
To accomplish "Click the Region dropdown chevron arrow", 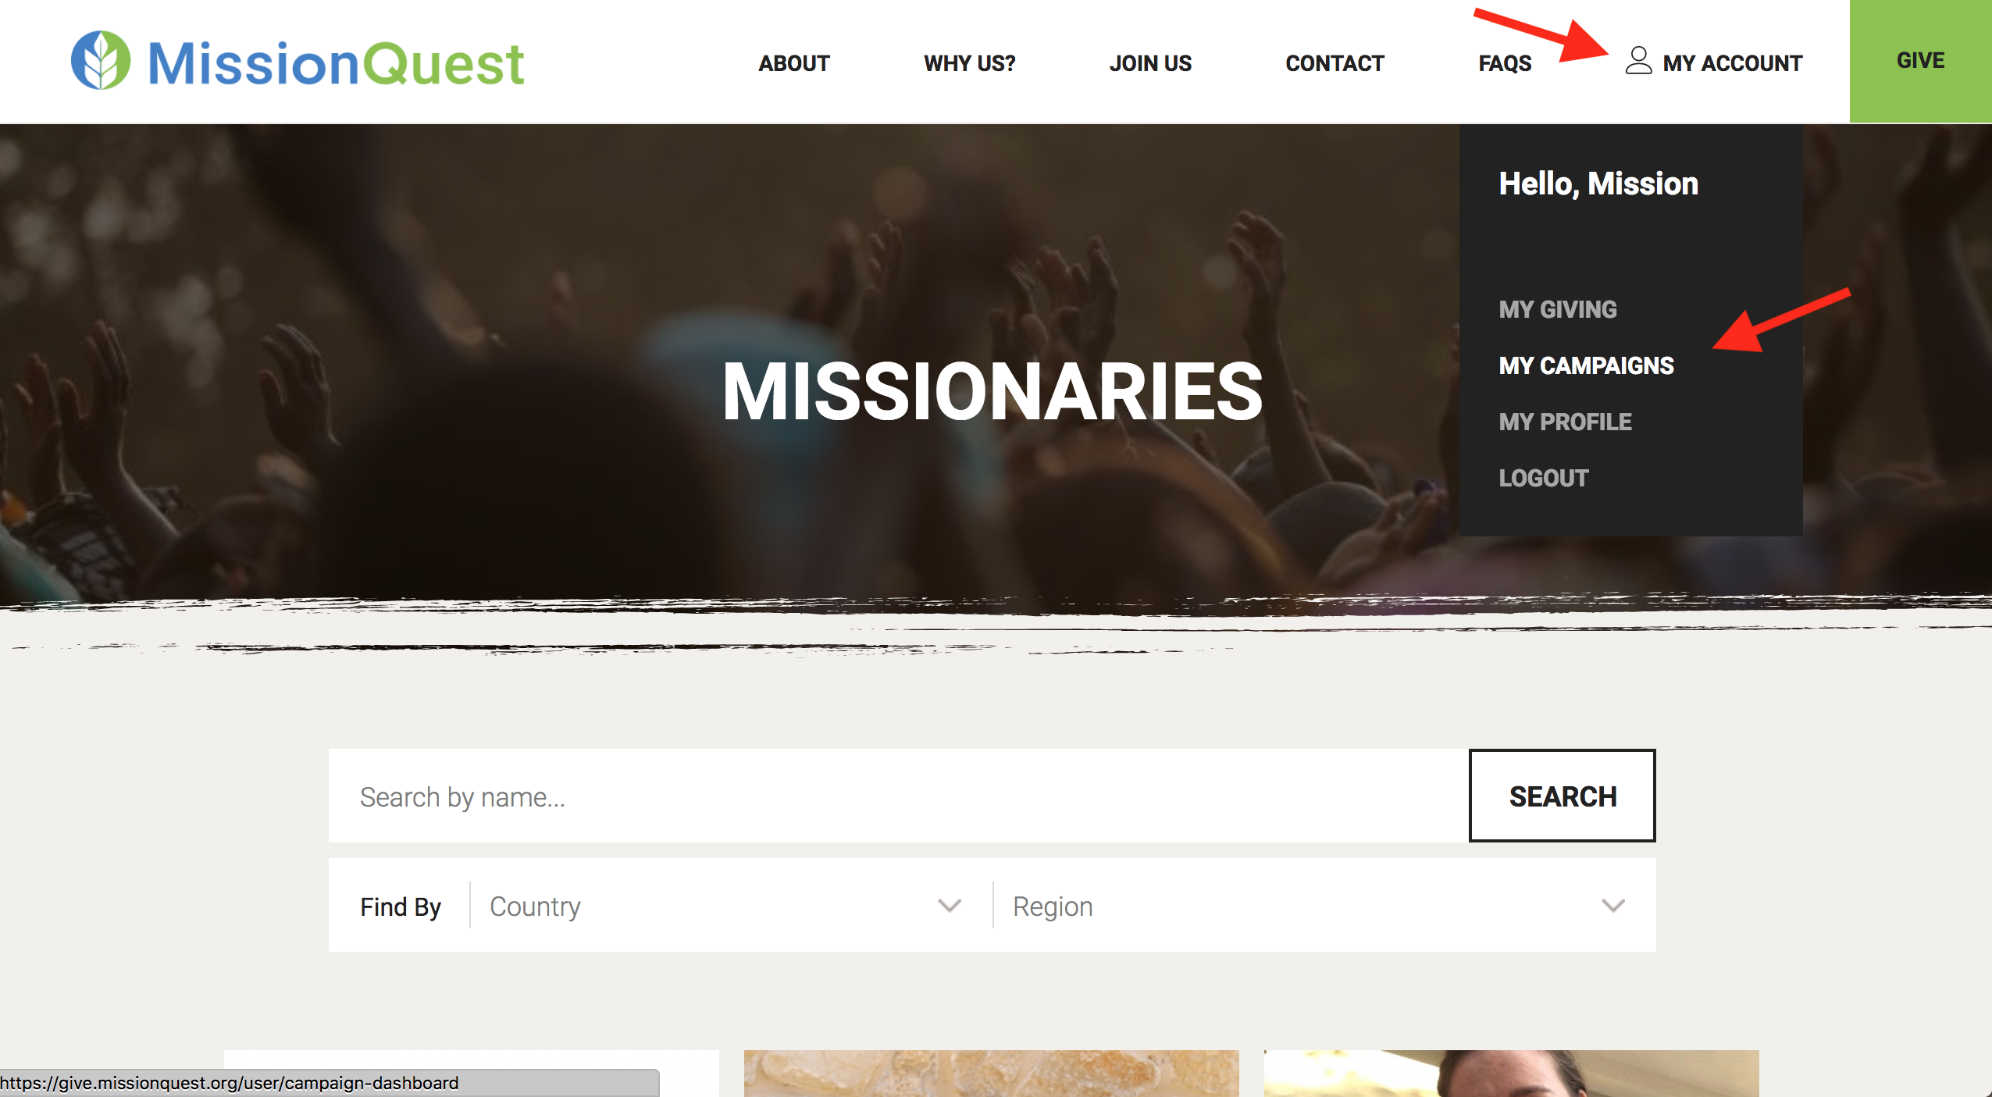I will click(x=1613, y=906).
